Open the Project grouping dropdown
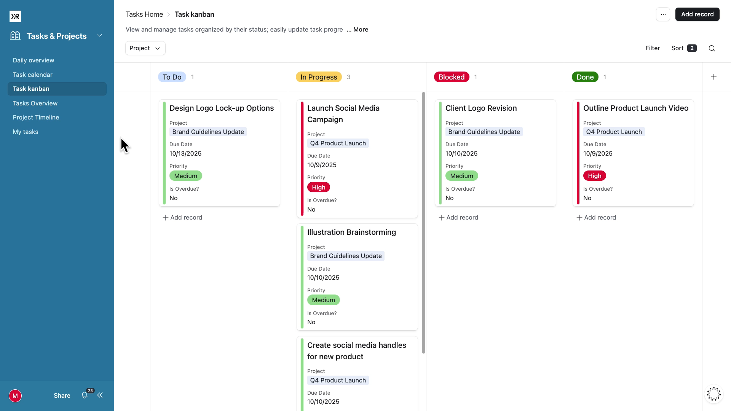The width and height of the screenshot is (731, 411). pyautogui.click(x=145, y=48)
